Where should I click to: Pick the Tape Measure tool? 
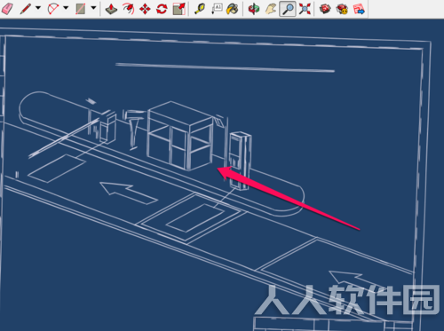(200, 9)
